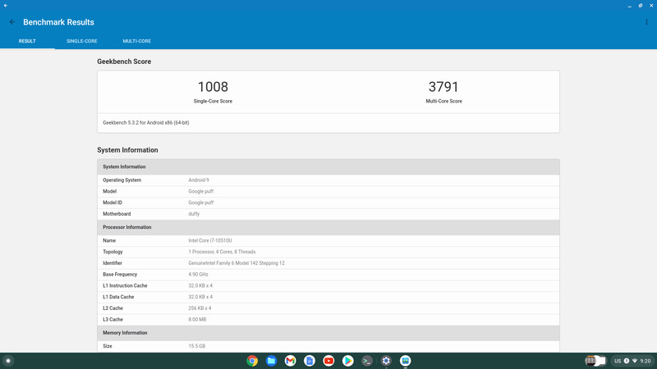Open Terminal from the shelf
The width and height of the screenshot is (657, 369).
pos(367,361)
